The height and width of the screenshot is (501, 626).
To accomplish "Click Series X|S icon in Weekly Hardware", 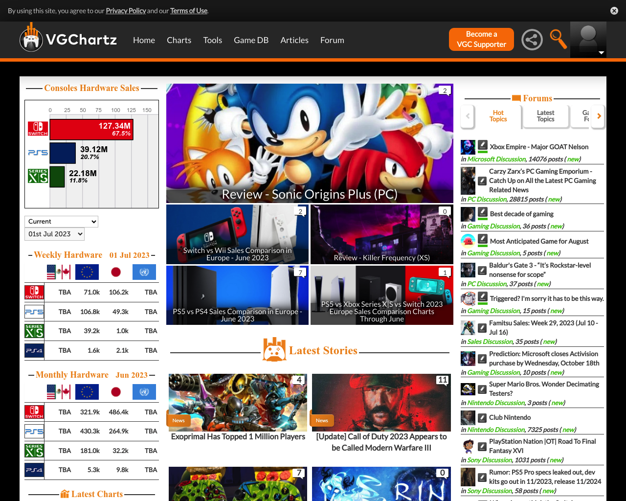I will [34, 331].
